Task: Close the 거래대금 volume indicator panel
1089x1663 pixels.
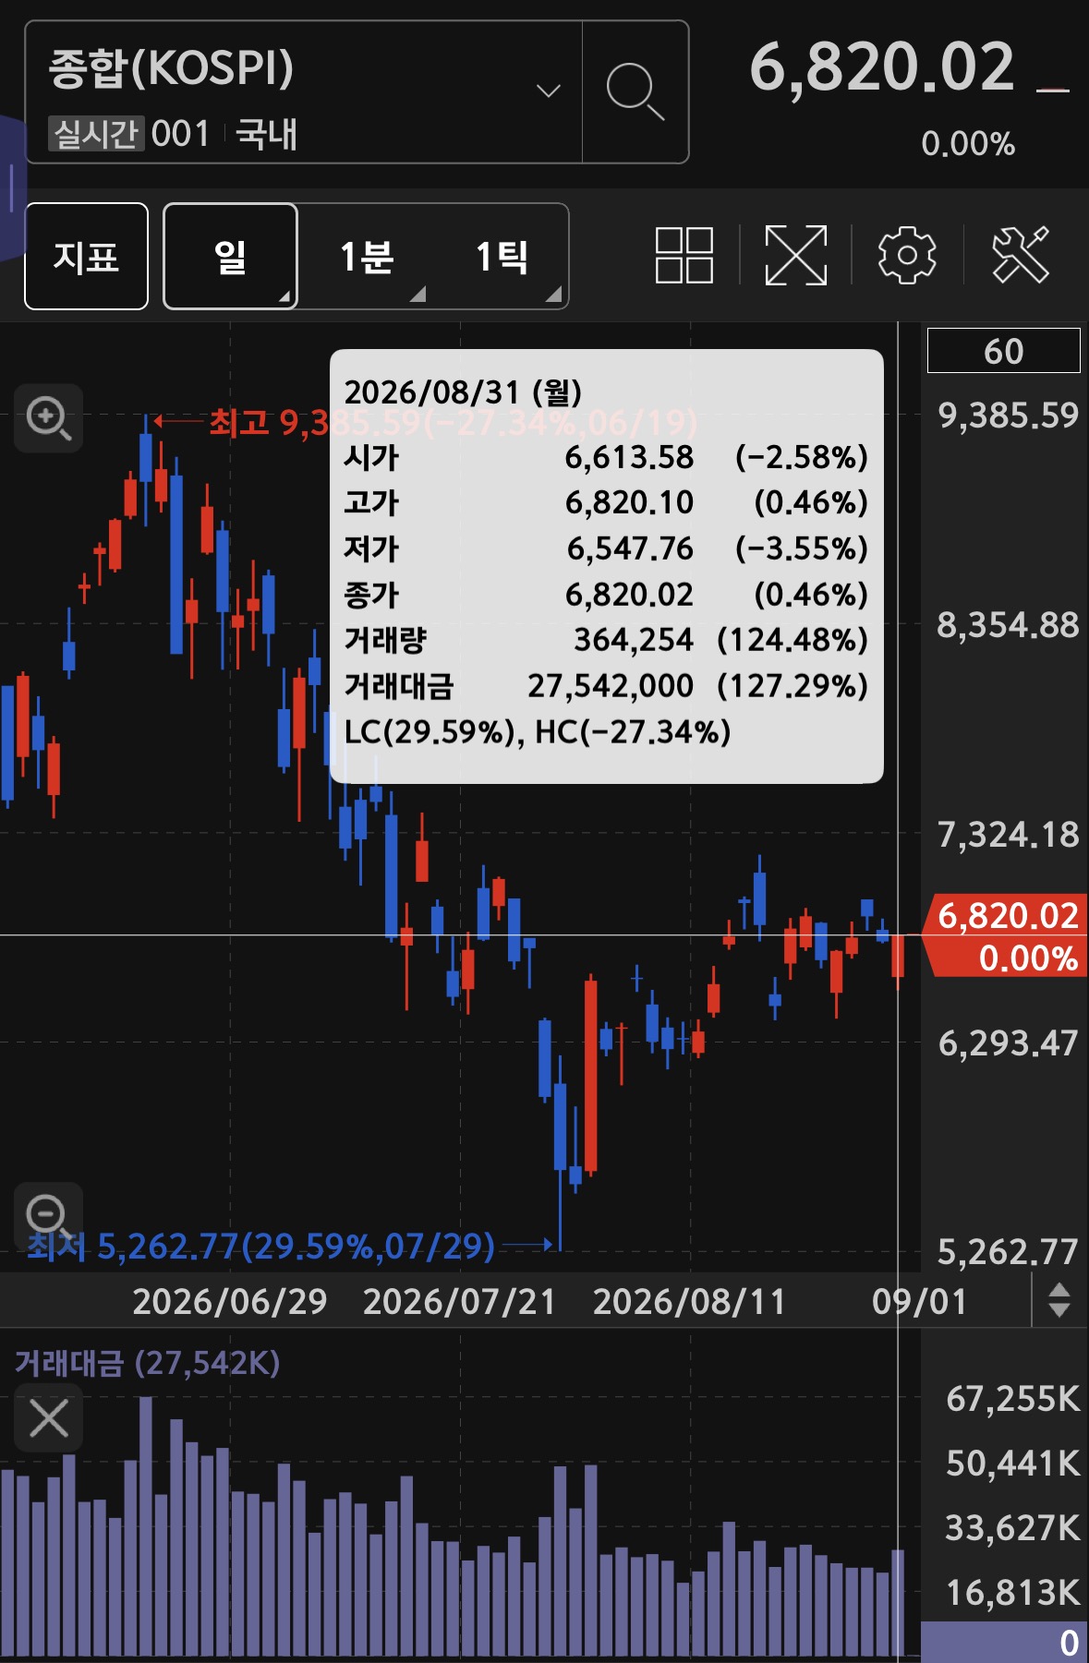Action: tap(49, 1417)
